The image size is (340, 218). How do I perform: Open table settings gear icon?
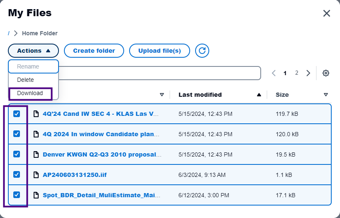point(326,73)
